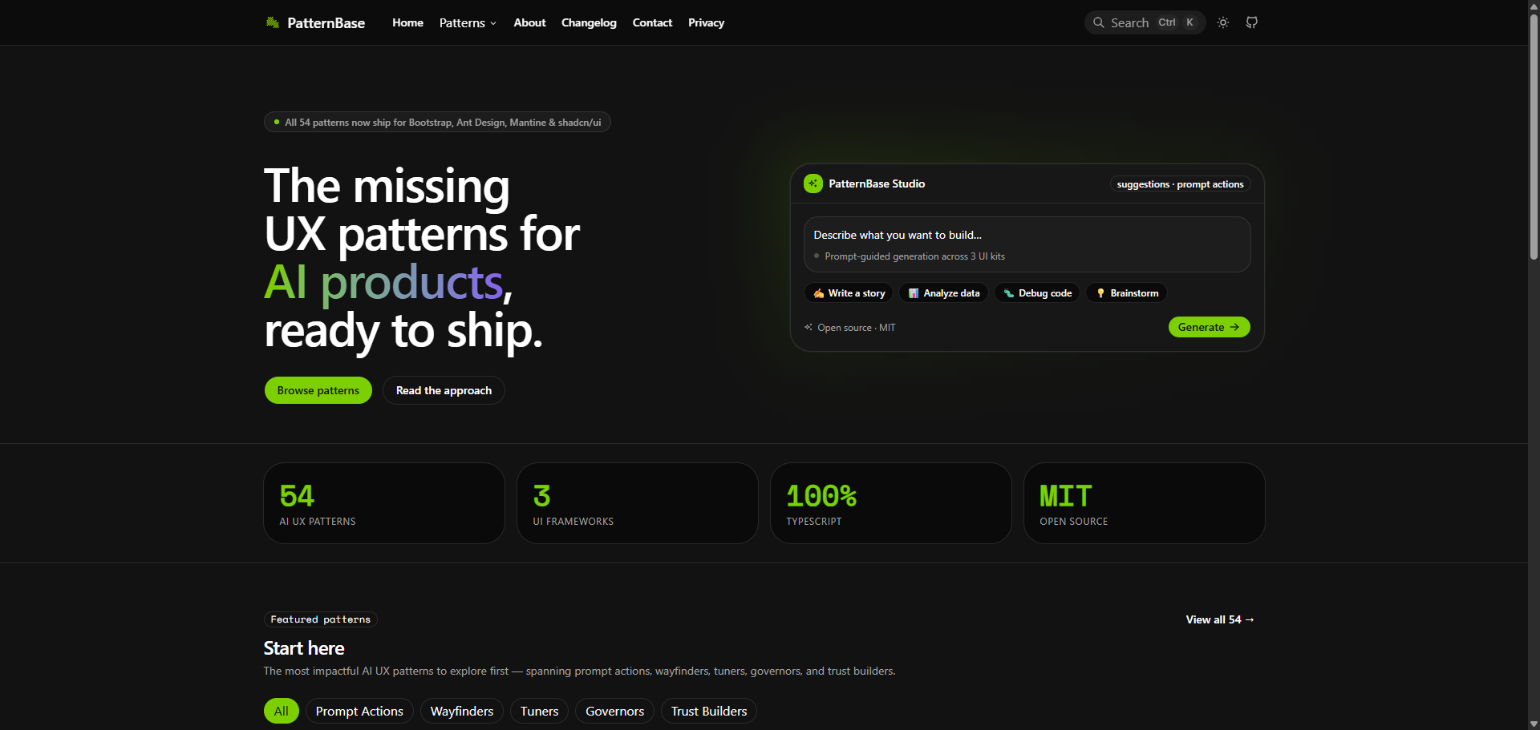Viewport: 1540px width, 730px height.
Task: Filter by Tuners
Action: pos(540,711)
